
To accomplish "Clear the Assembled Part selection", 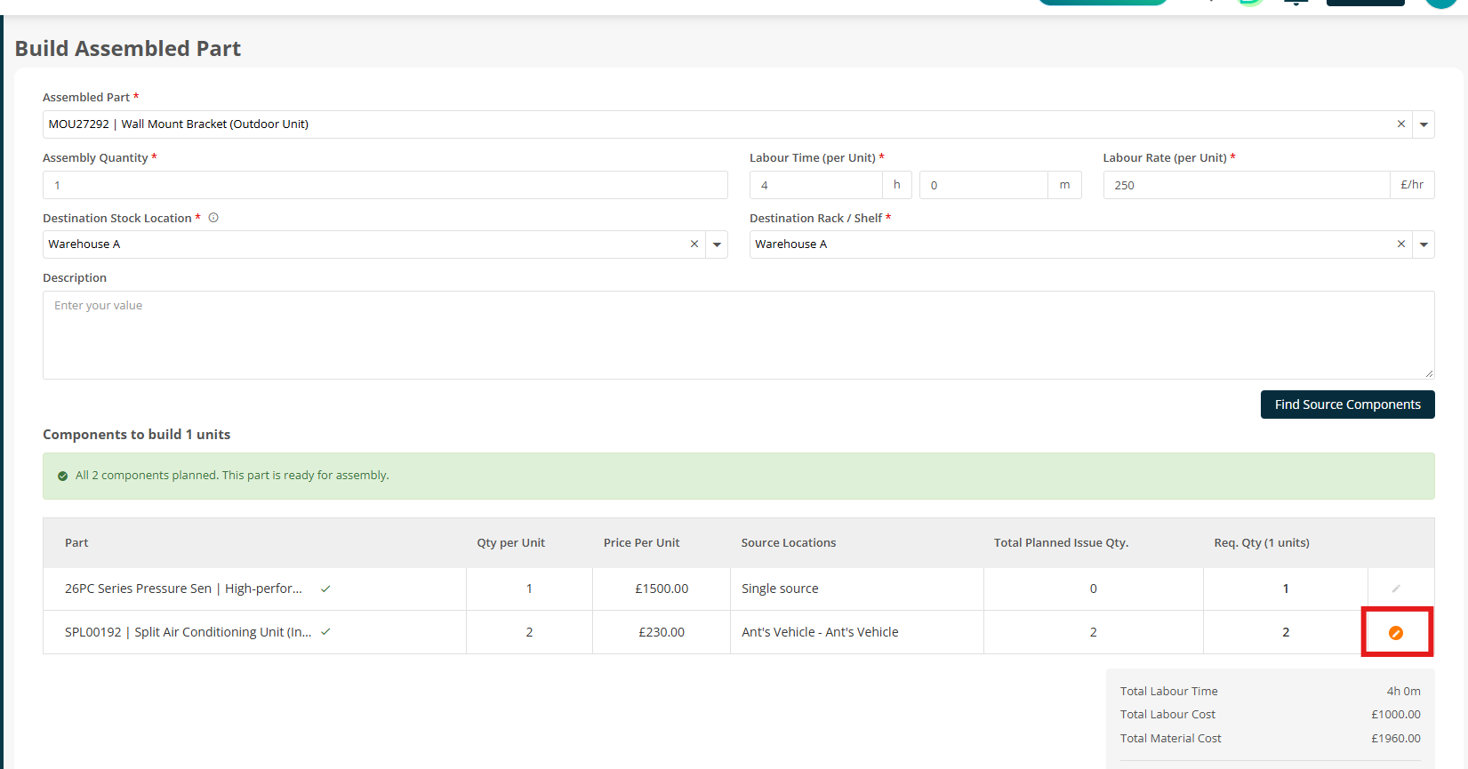I will click(1401, 124).
